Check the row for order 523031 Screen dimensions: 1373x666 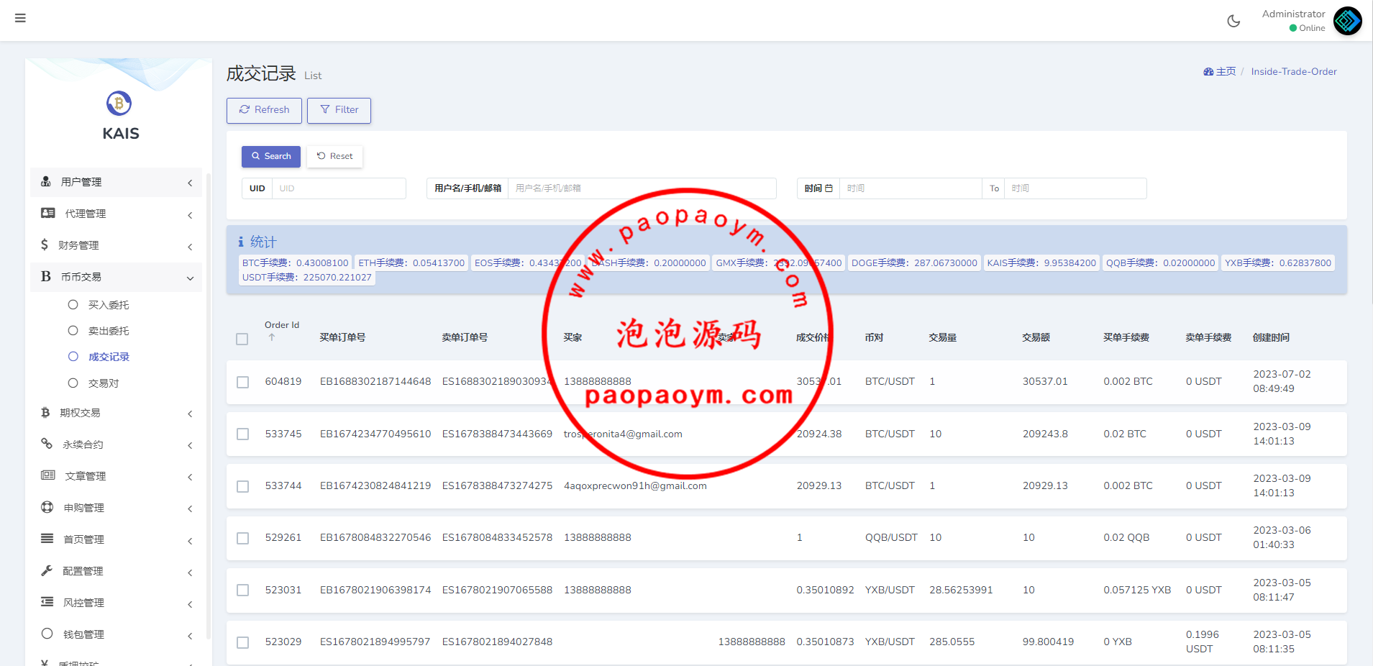[243, 590]
